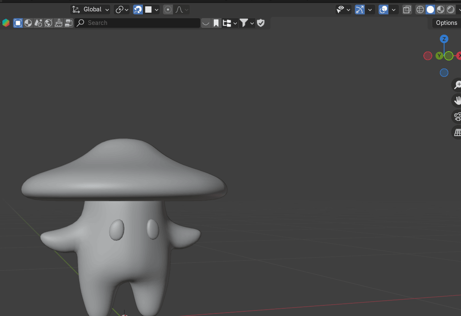This screenshot has height=316, width=461.
Task: Switch to rendered viewport shading
Action: 450,9
